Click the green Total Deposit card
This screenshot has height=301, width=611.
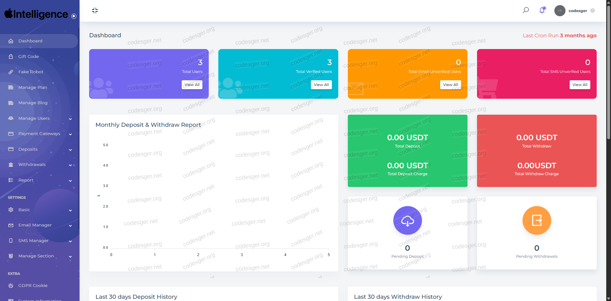pyautogui.click(x=407, y=151)
